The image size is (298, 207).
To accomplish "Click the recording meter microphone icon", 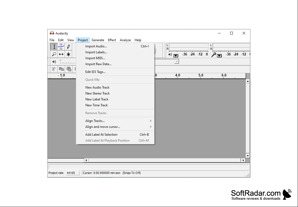I will 214,55.
